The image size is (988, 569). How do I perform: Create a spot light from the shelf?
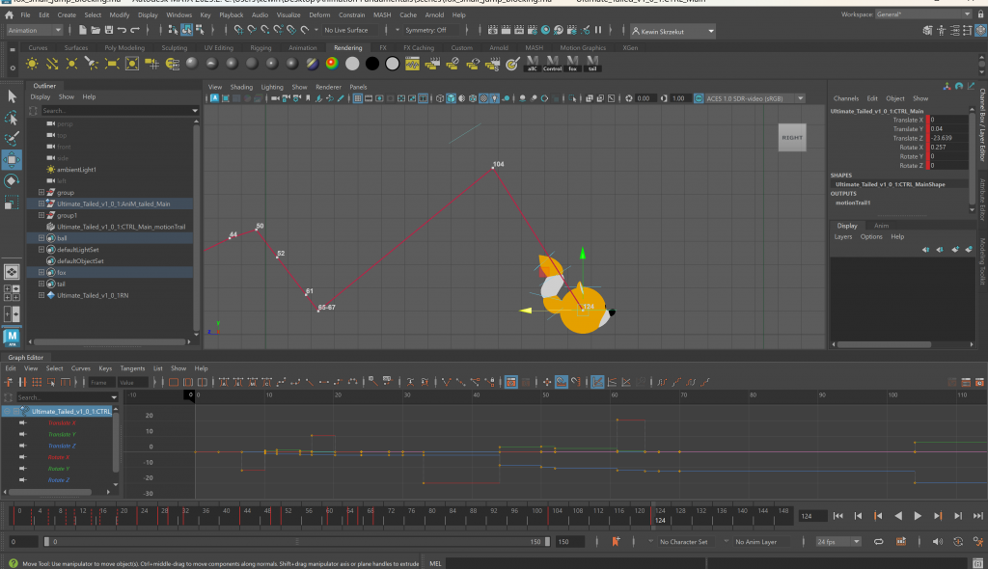tap(92, 63)
